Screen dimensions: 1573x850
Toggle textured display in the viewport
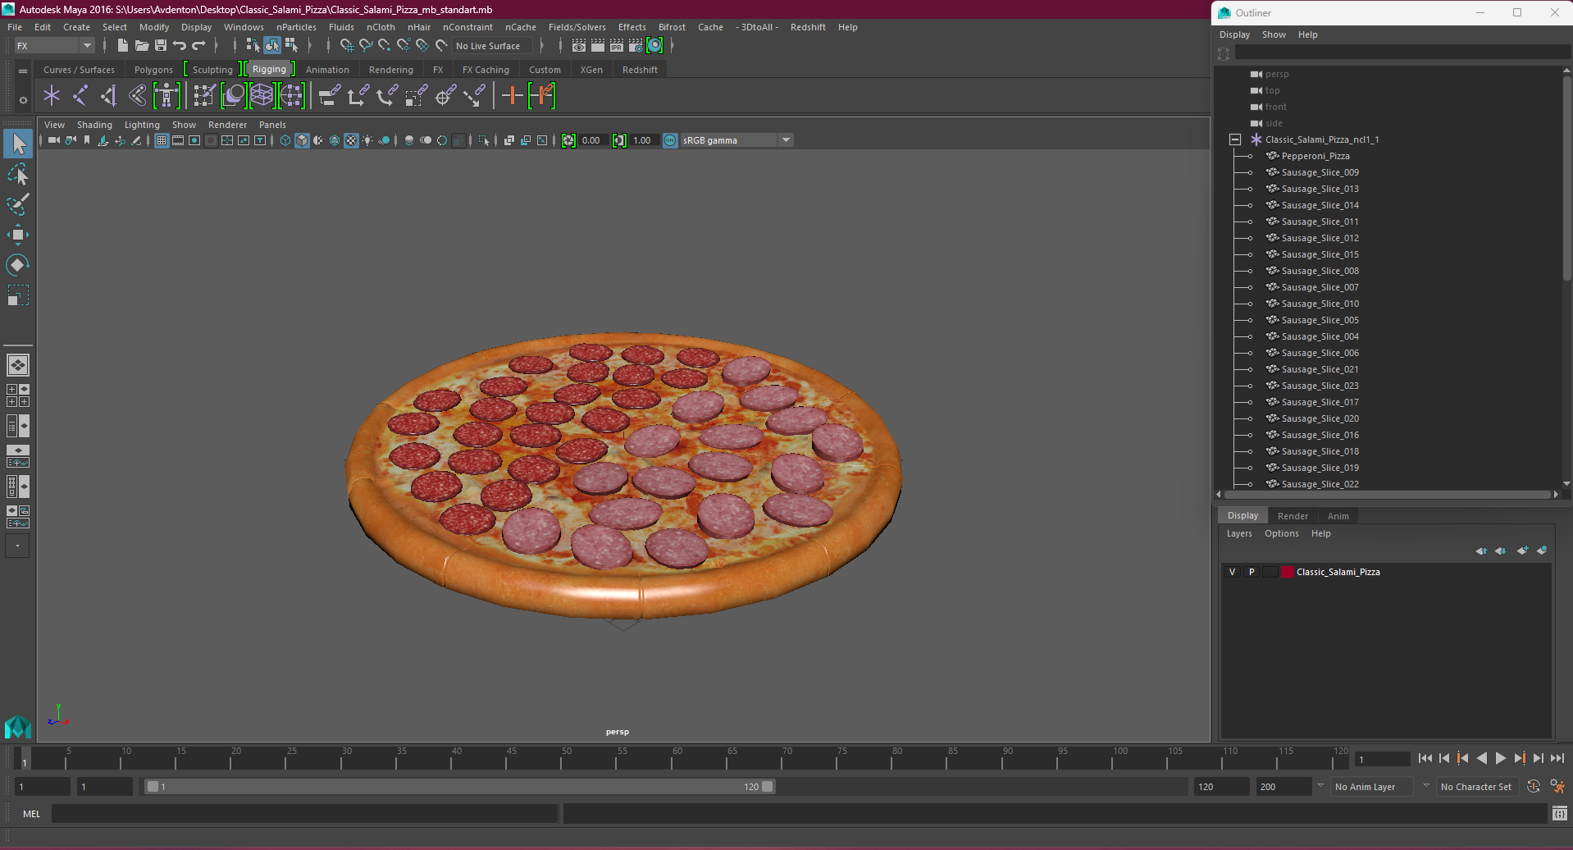coord(351,140)
